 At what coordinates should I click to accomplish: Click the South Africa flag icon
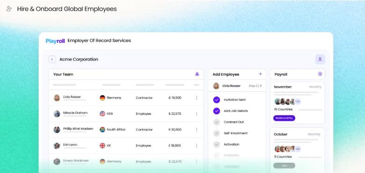102,130
